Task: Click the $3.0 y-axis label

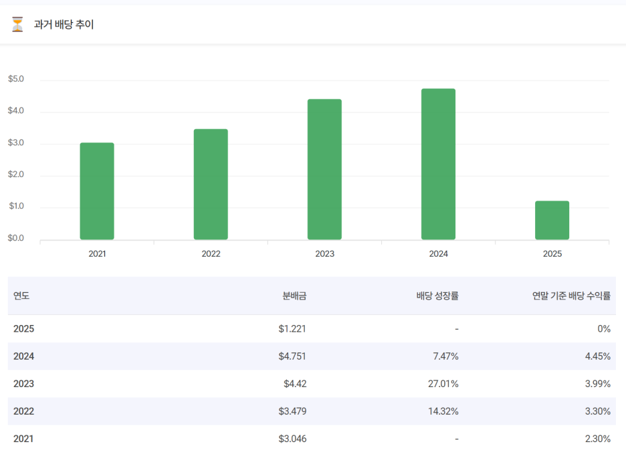Action: coord(16,142)
